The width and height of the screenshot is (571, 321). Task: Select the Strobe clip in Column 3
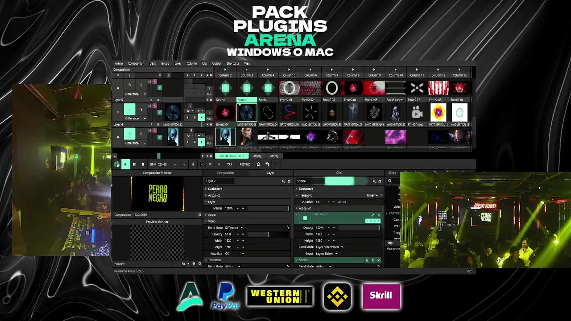[247, 100]
